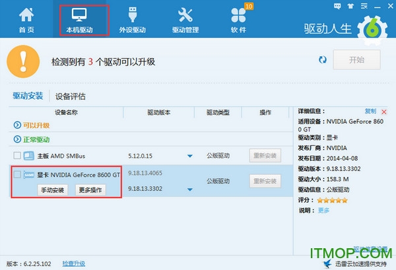This screenshot has height=270, width=396.
Task: Click the 手动安装 button
Action: click(x=53, y=190)
